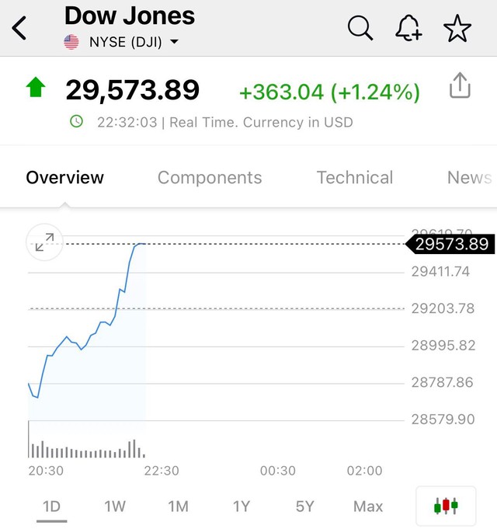The image size is (497, 529).
Task: Show the Max time range
Action: point(368,506)
